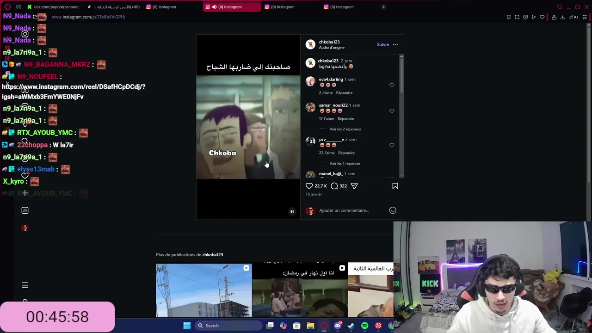Open chkoba123 profile picture in the header
Screen dimensions: 592x333
pos(310,44)
